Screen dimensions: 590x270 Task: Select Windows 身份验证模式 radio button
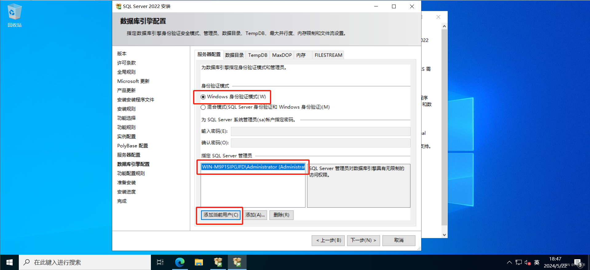(203, 97)
